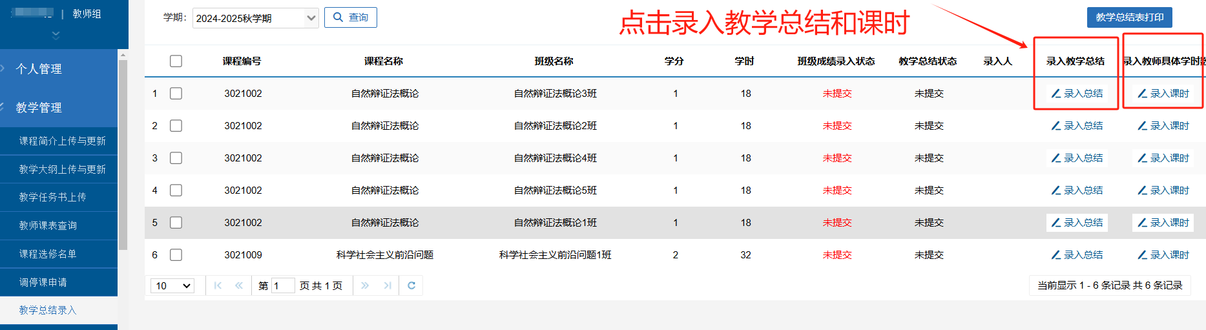Open 教学任务书上传 menu item
Screen dimensions: 1206x330
(59, 198)
